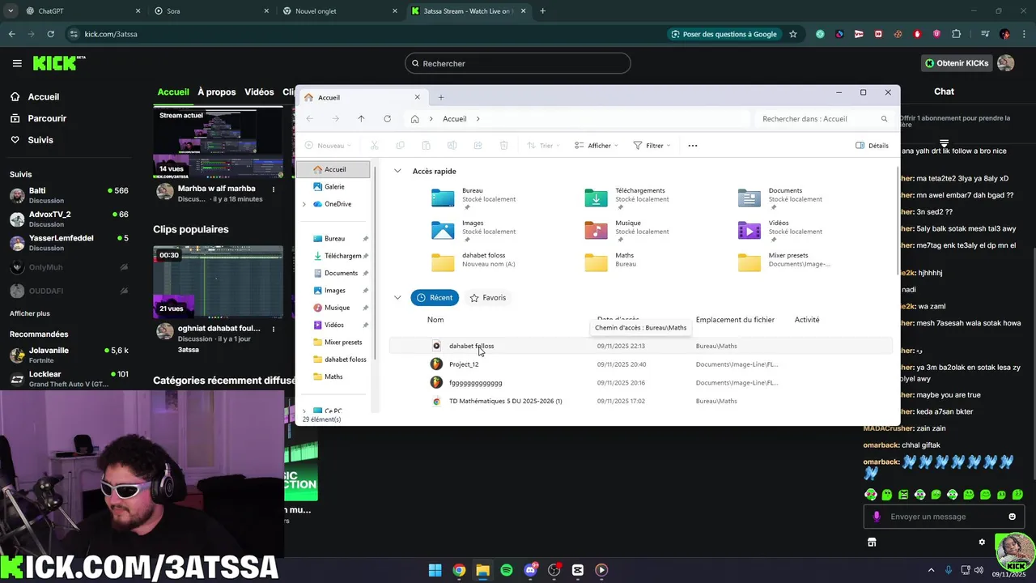Open the Lockclear recommended channel
Screen dimensions: 1036x583
(x=69, y=379)
